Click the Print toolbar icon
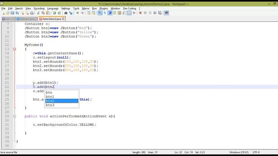The height and width of the screenshot is (156, 278). (x=32, y=13)
